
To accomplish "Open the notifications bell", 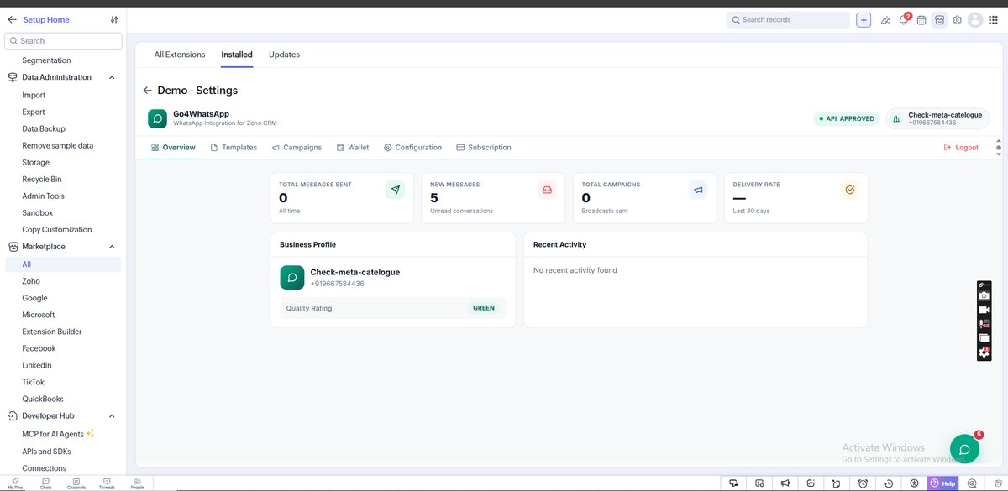I will click(x=904, y=20).
